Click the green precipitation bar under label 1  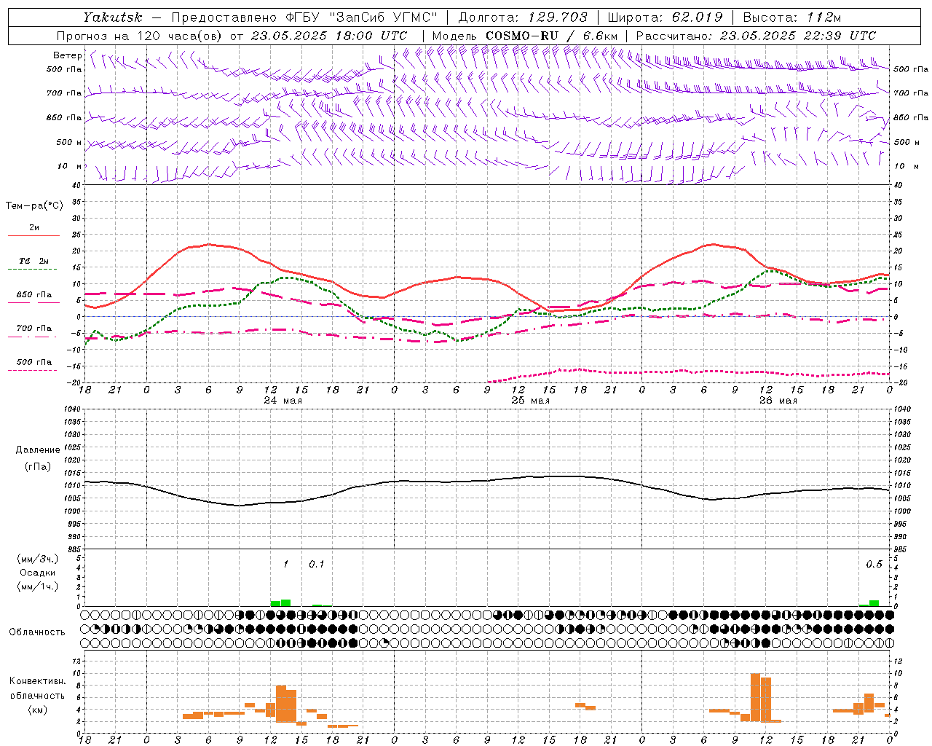tap(285, 602)
